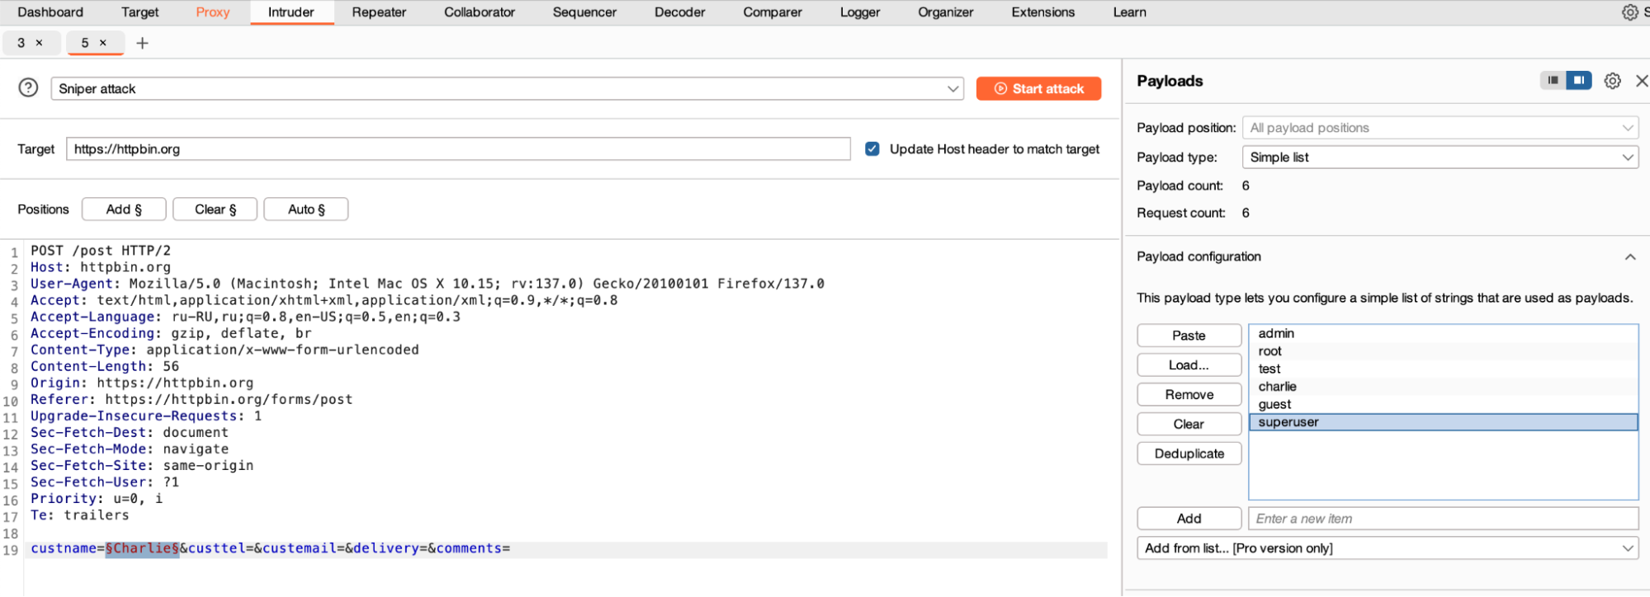The image size is (1650, 597).
Task: Click the help question mark icon
Action: point(28,87)
